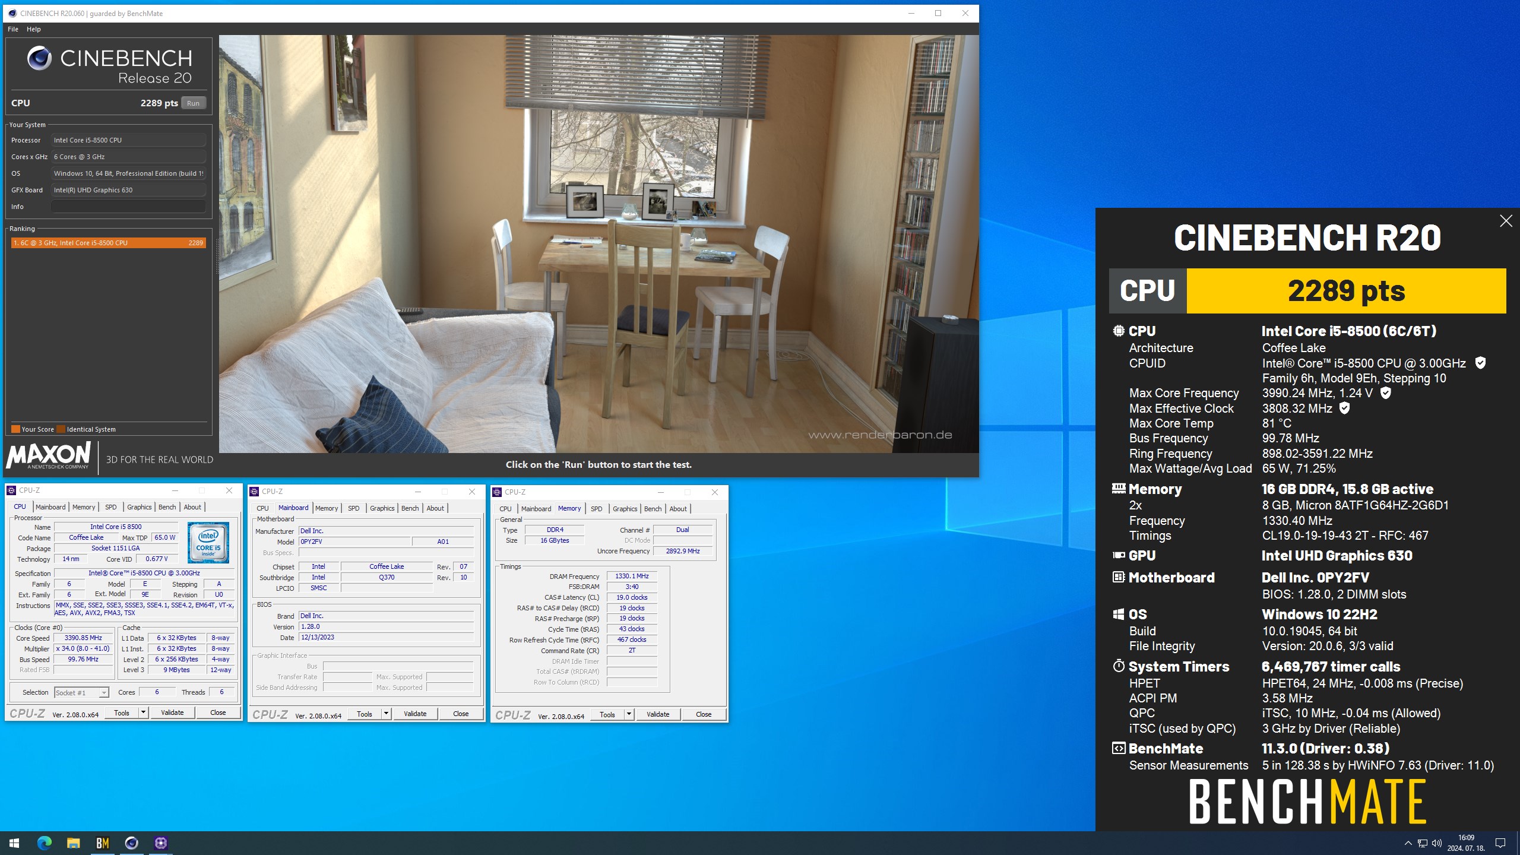Image resolution: width=1520 pixels, height=855 pixels.
Task: Open Graphics tab in Mainboard CPU-Z window
Action: pos(382,508)
